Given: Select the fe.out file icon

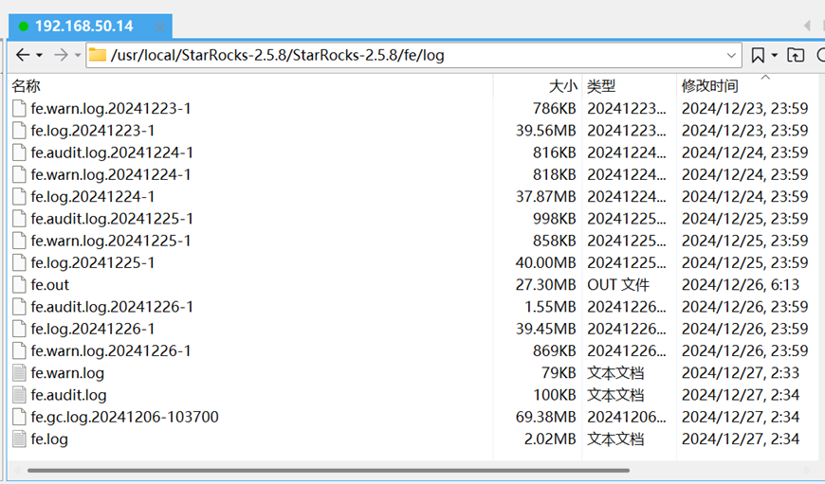Looking at the screenshot, I should (x=20, y=284).
